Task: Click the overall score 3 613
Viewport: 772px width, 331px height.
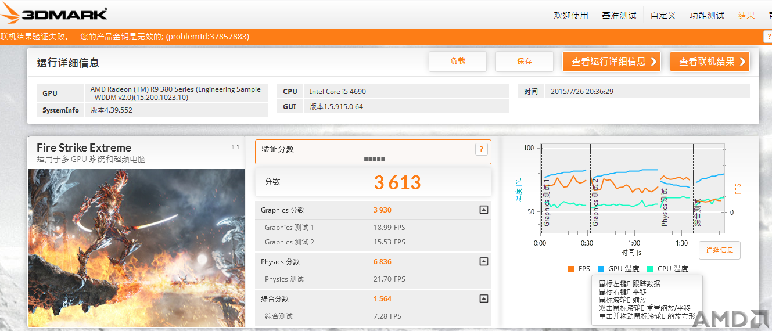Action: click(x=397, y=182)
